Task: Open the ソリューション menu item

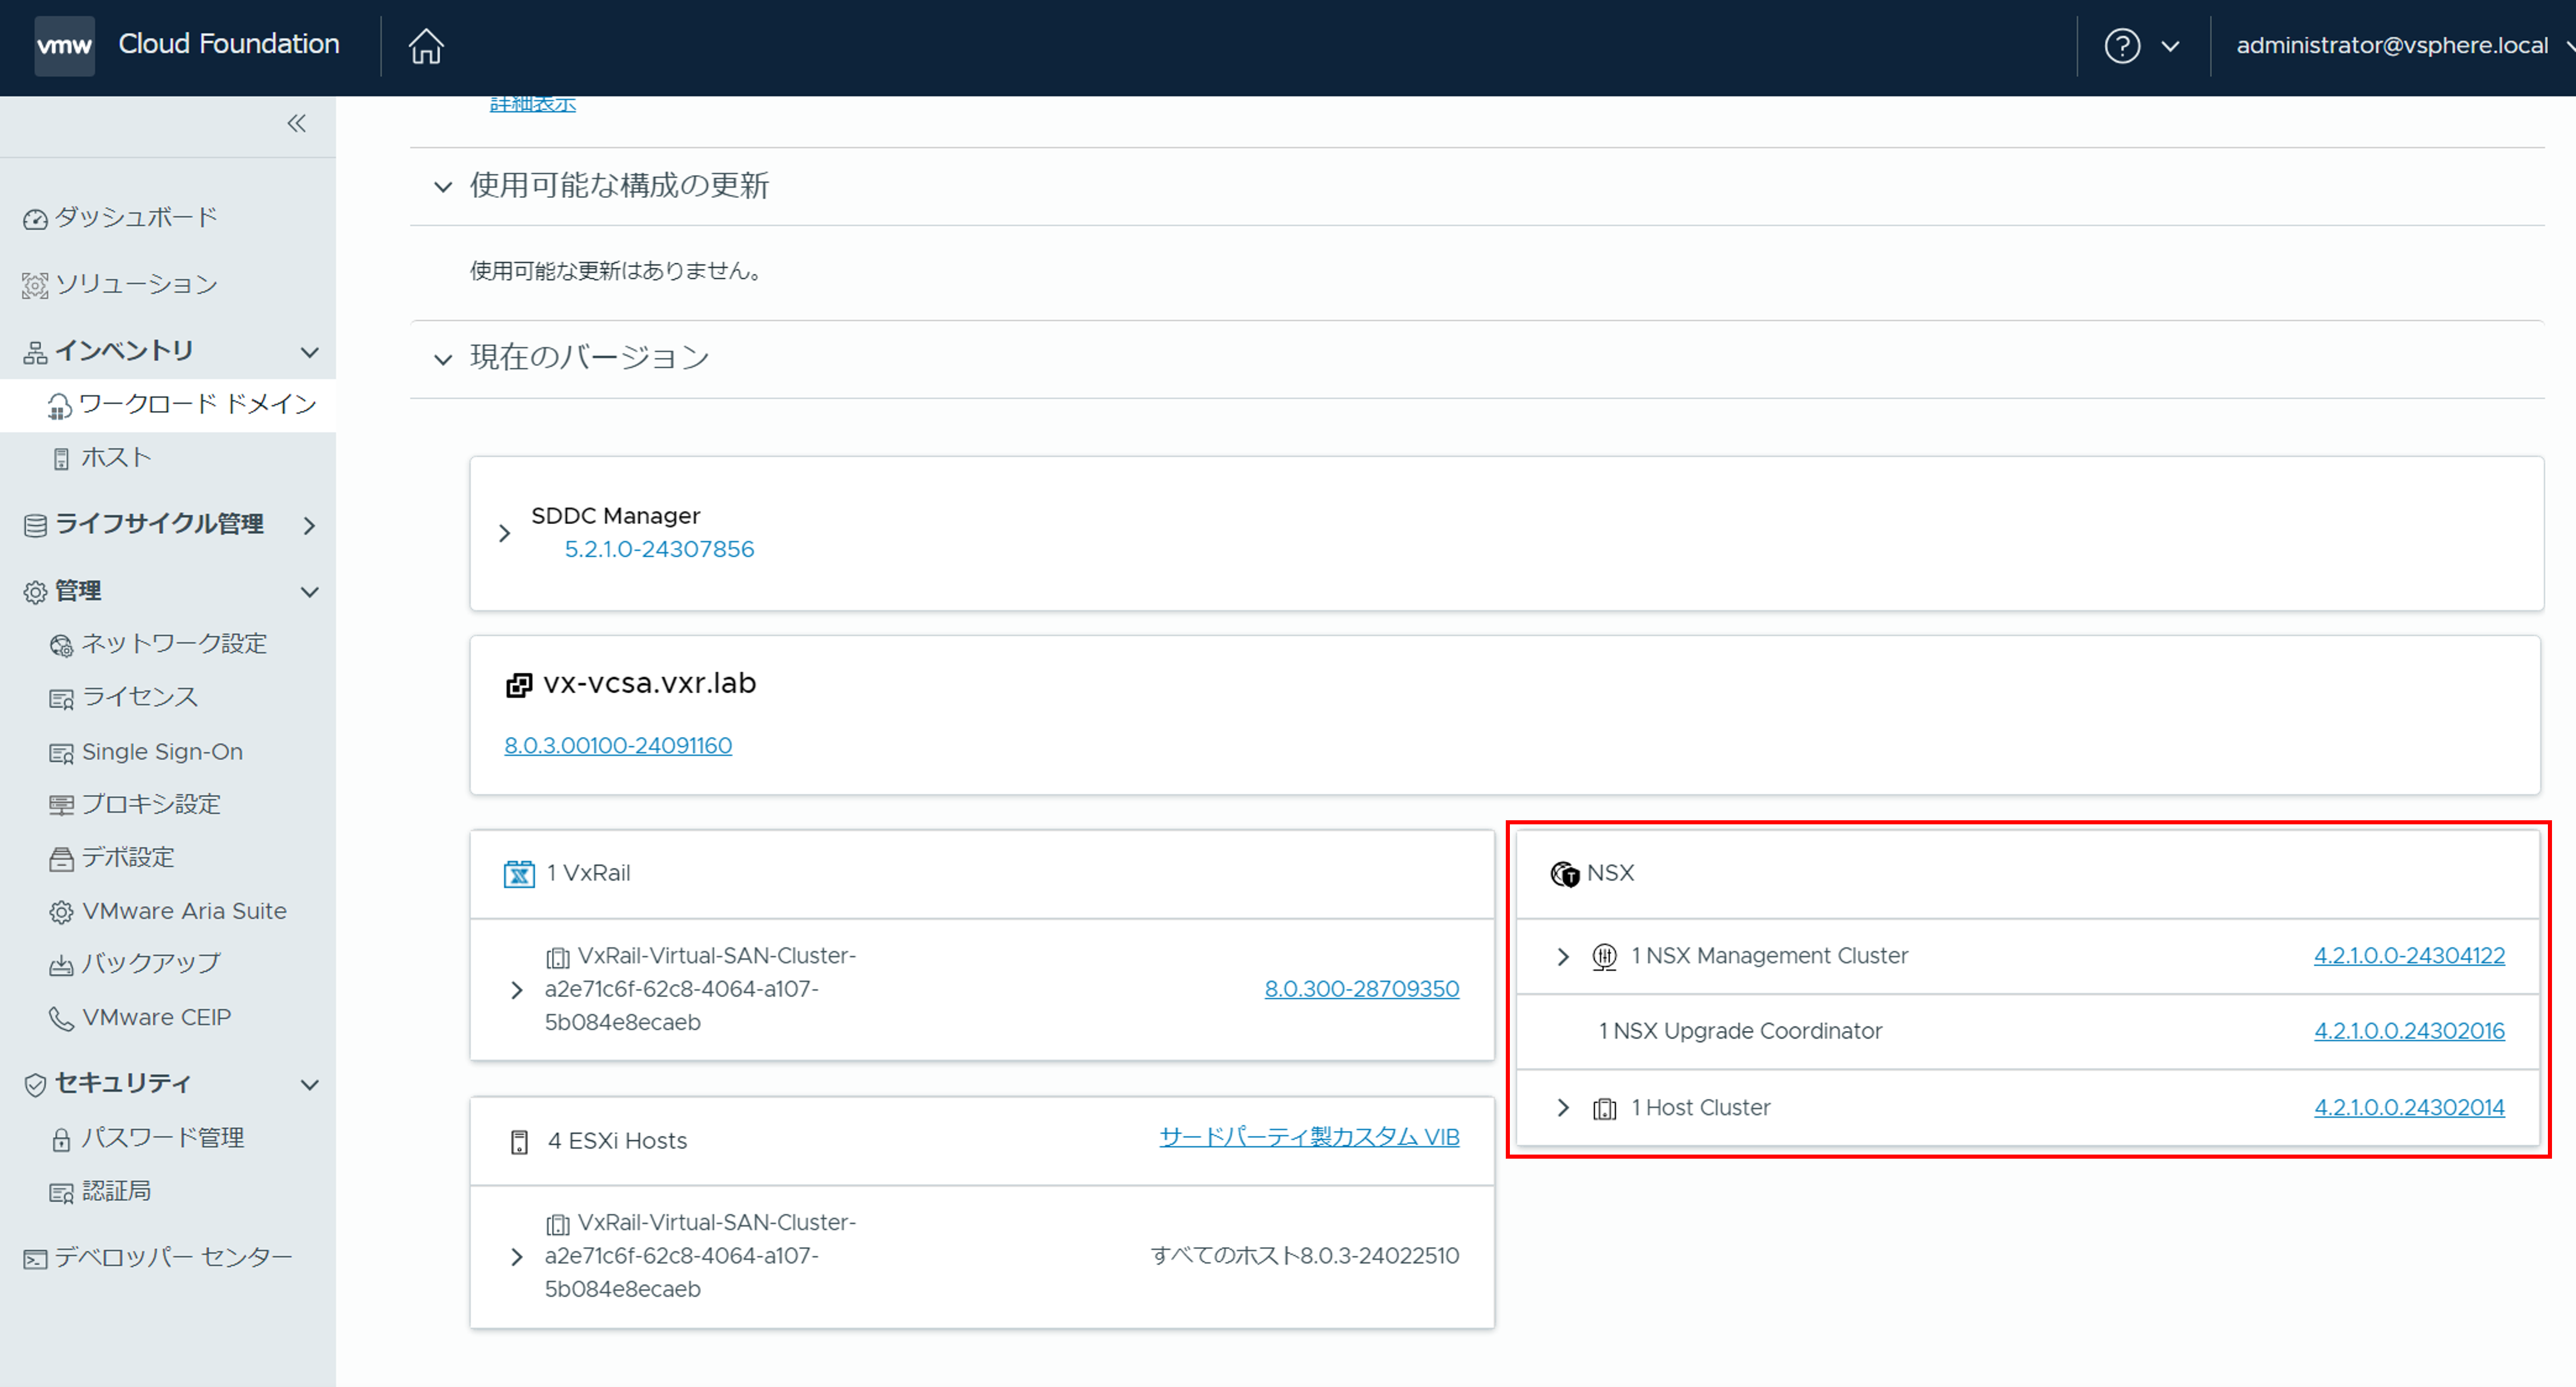Action: [x=136, y=284]
